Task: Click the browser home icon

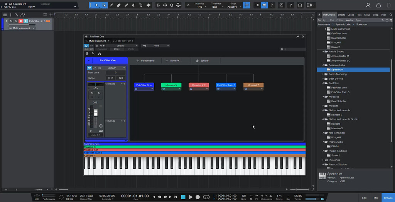Action: [x=319, y=15]
